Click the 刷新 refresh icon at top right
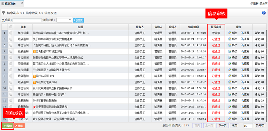 pyautogui.click(x=254, y=3)
